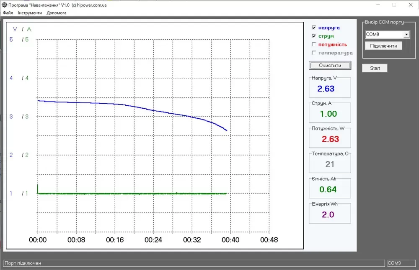Select the Струм, A readout showing 1.00
This screenshot has height=270, width=419.
click(x=328, y=114)
